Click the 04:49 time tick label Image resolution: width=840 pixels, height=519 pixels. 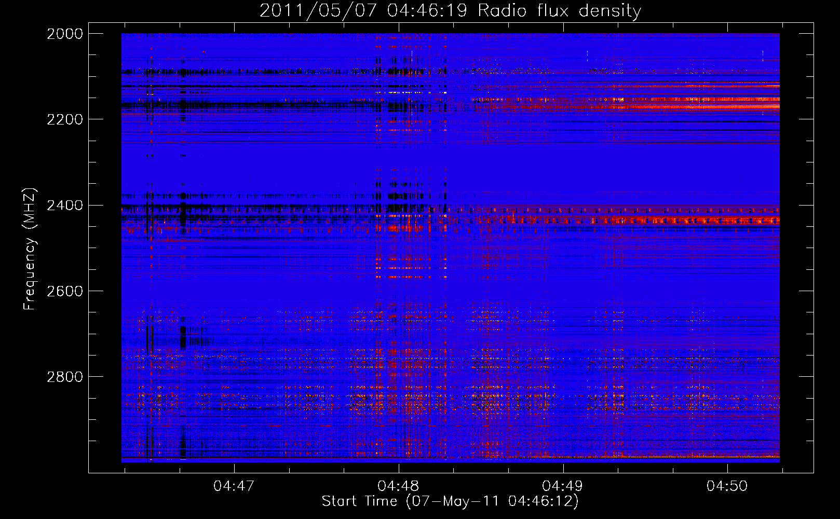(562, 486)
